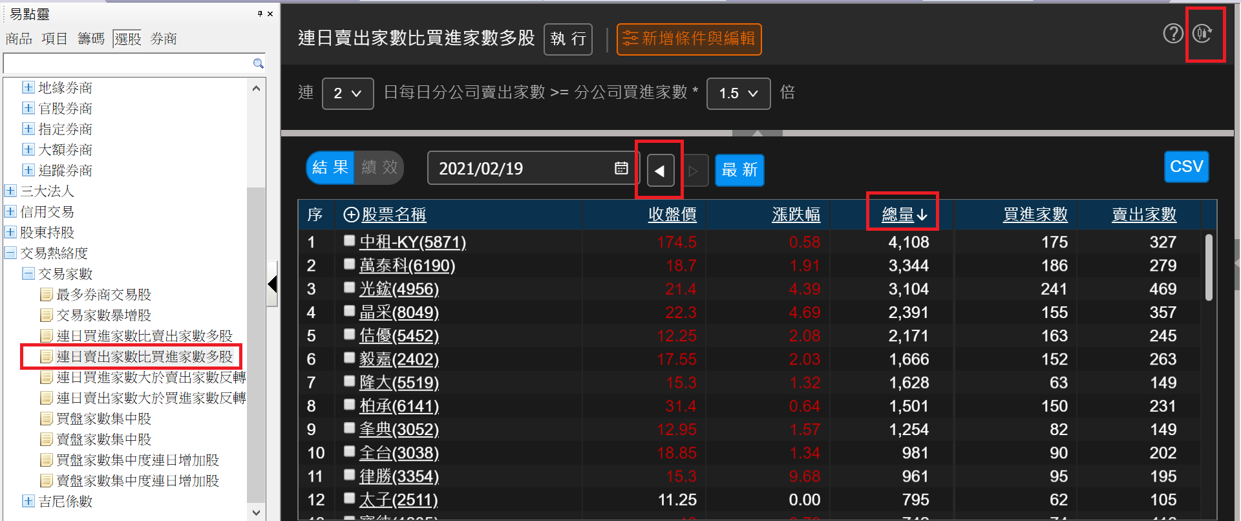Screen dimensions: 1241x521
Task: Tick the checkbox next to 光鋐(4956)
Action: pyautogui.click(x=350, y=288)
